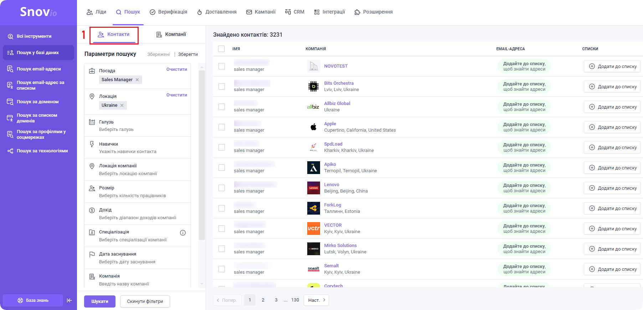Open Пошук за технологіями tool
This screenshot has height=310, width=643.
(x=38, y=151)
